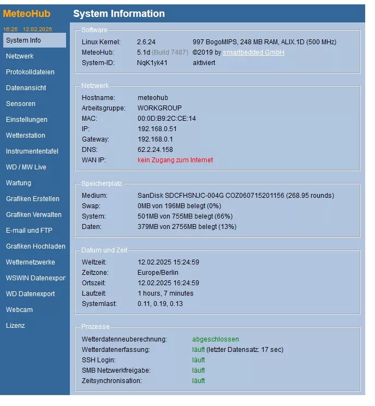
Task: Click the System usage '501MB von 755MB belegt'
Action: 185,216
